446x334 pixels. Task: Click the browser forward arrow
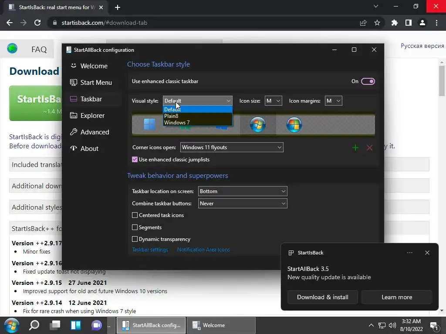[24, 23]
